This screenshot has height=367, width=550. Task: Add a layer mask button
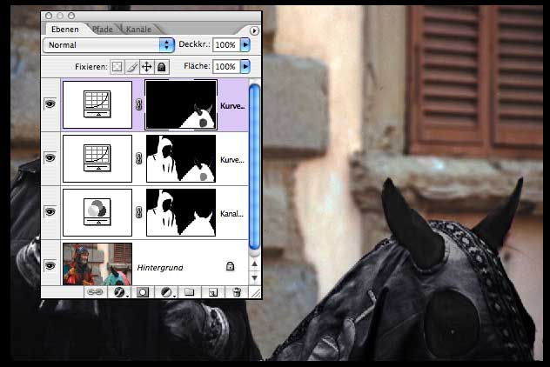tap(143, 292)
